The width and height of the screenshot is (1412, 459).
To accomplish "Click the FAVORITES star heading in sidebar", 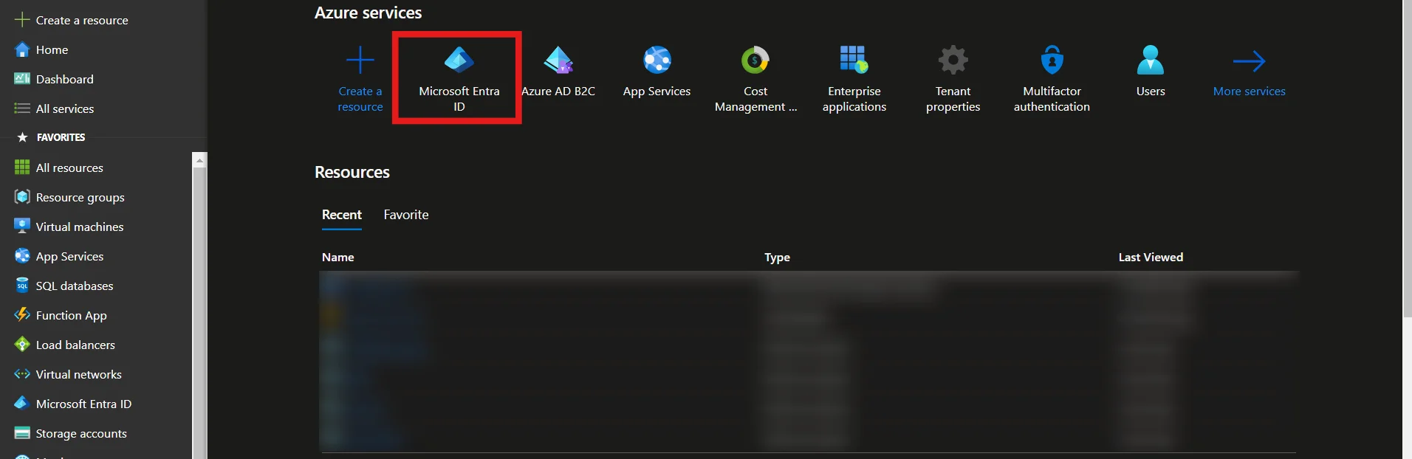I will coord(52,137).
